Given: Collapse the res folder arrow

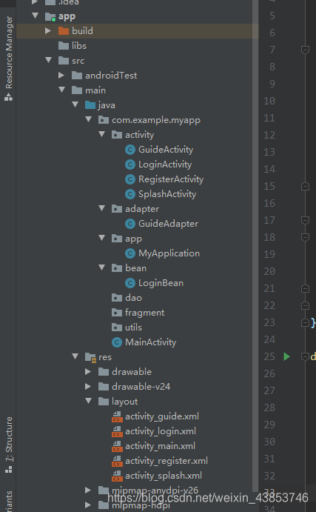Looking at the screenshot, I should tap(75, 356).
